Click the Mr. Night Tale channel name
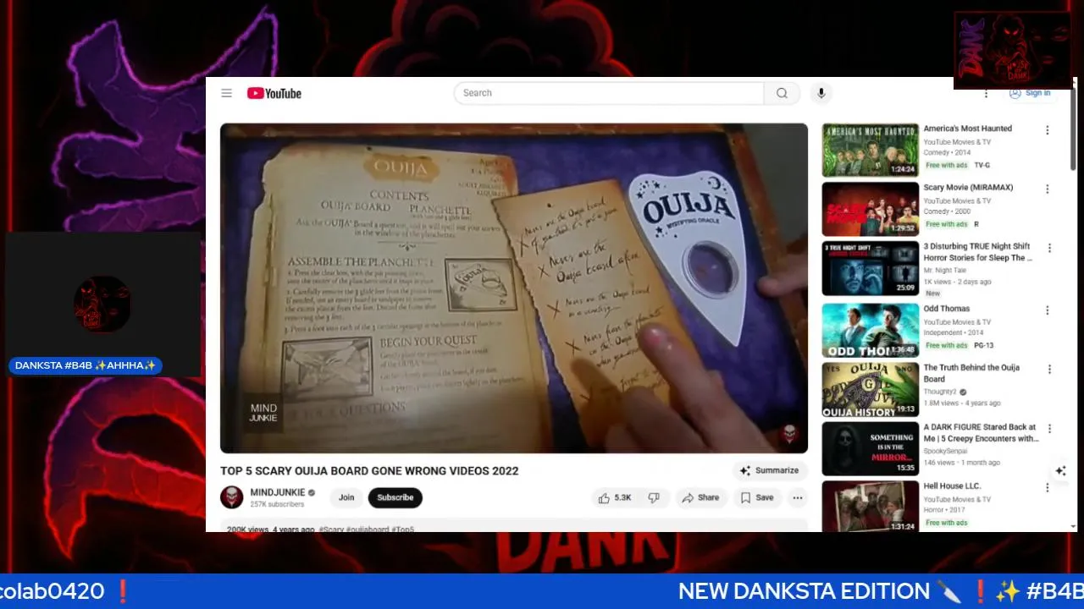The image size is (1084, 609). coord(945,271)
